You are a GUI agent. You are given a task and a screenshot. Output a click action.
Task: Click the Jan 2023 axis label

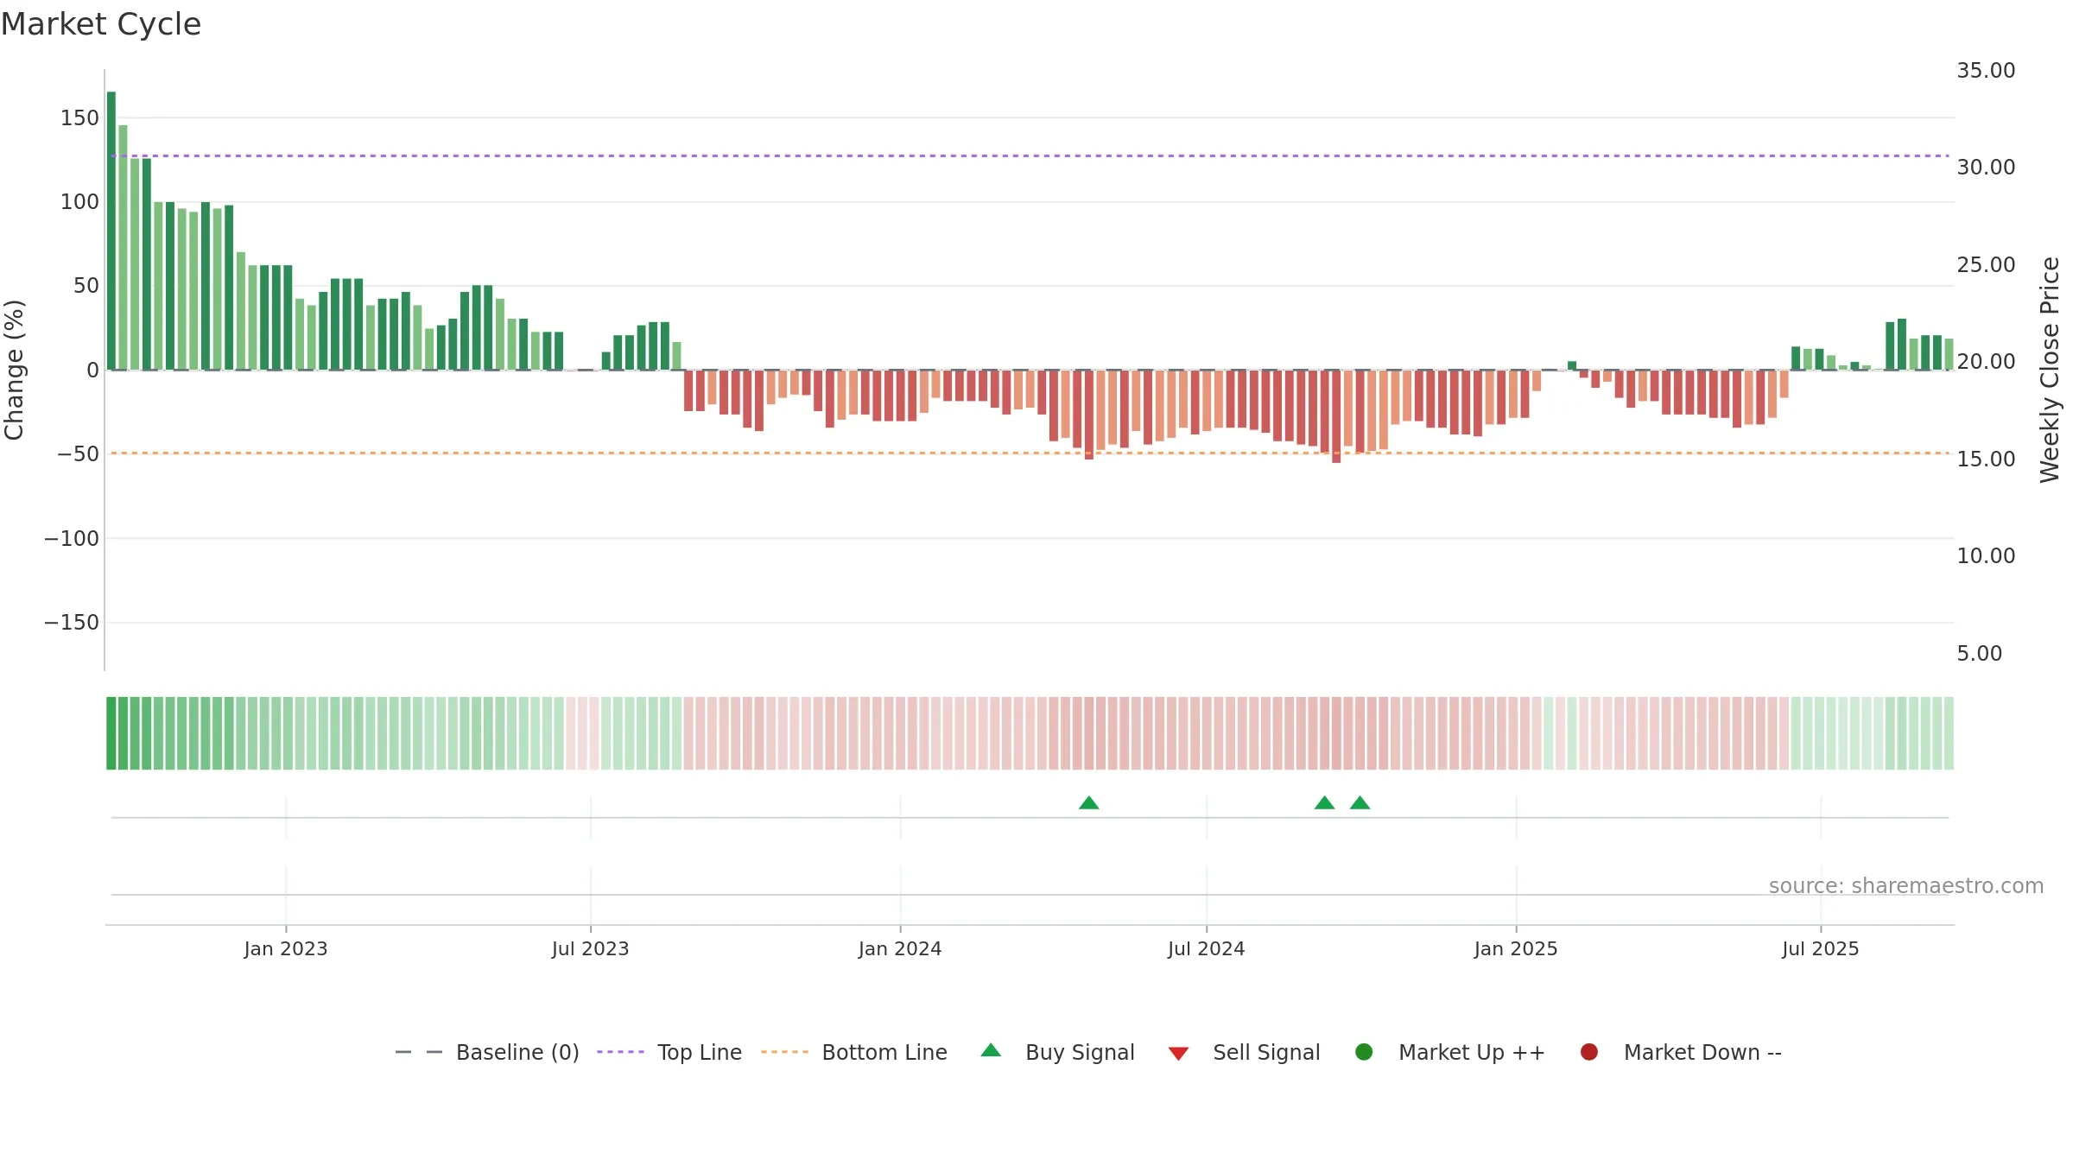coord(286,949)
